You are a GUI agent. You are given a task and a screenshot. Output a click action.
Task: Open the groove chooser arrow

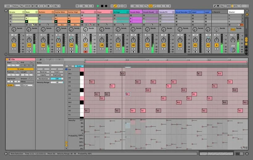[33, 79]
